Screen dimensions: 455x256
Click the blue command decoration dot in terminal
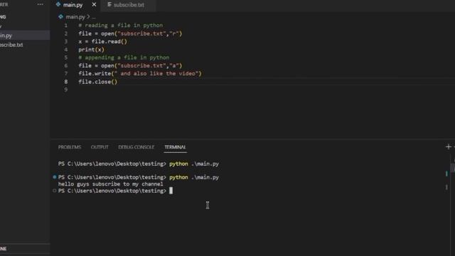coord(55,177)
